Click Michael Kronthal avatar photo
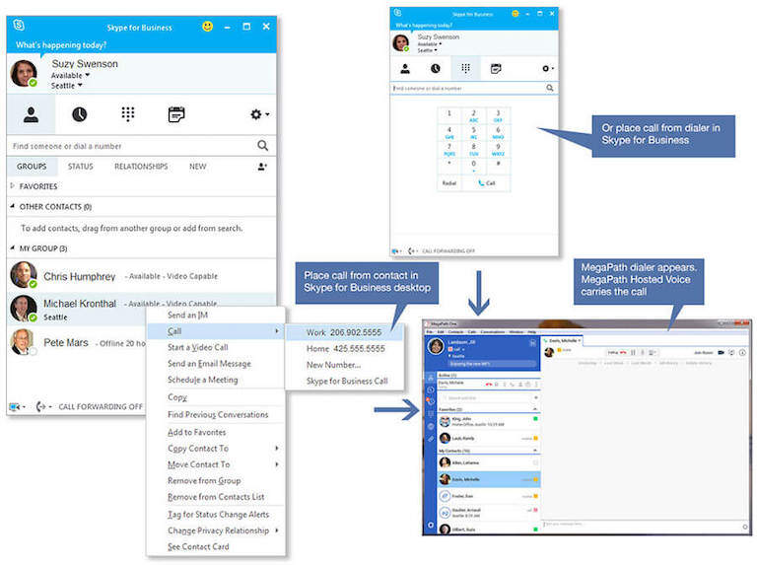Screen dimensions: 757x565 [x=24, y=309]
